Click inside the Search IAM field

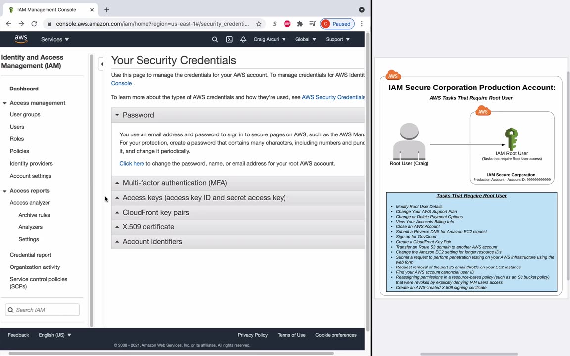[42, 310]
